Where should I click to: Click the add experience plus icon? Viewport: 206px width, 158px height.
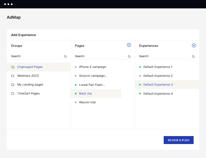click(194, 45)
